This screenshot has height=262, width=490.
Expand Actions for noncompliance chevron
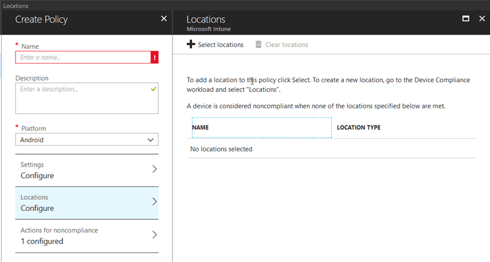[155, 235]
